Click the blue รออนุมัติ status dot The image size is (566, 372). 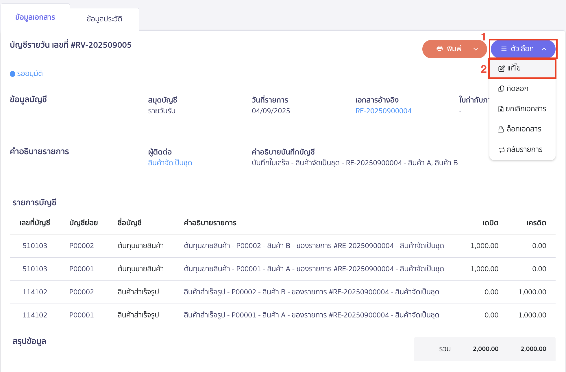coord(12,74)
